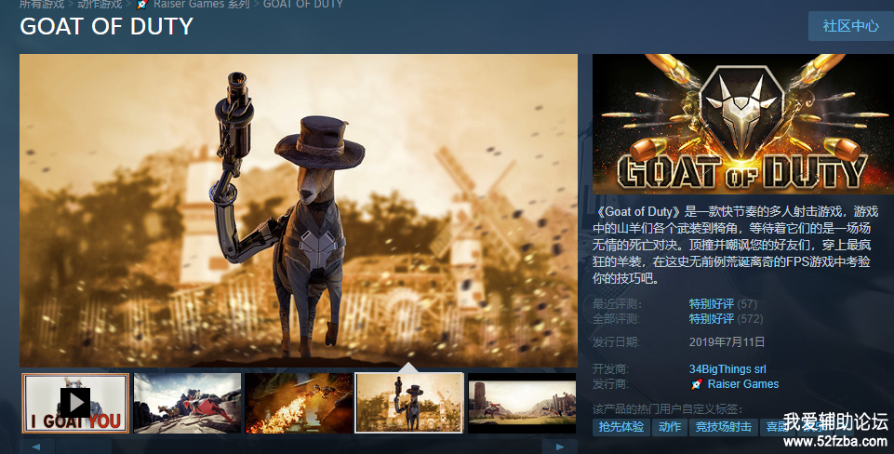Select the fire explosion screenshot thumbnail
The image size is (894, 454).
(x=299, y=403)
